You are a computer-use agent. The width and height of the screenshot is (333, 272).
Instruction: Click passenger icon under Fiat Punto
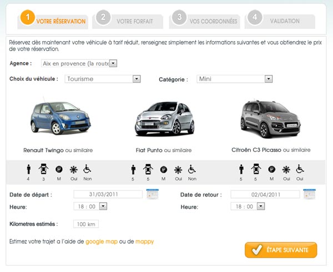[x=133, y=169]
